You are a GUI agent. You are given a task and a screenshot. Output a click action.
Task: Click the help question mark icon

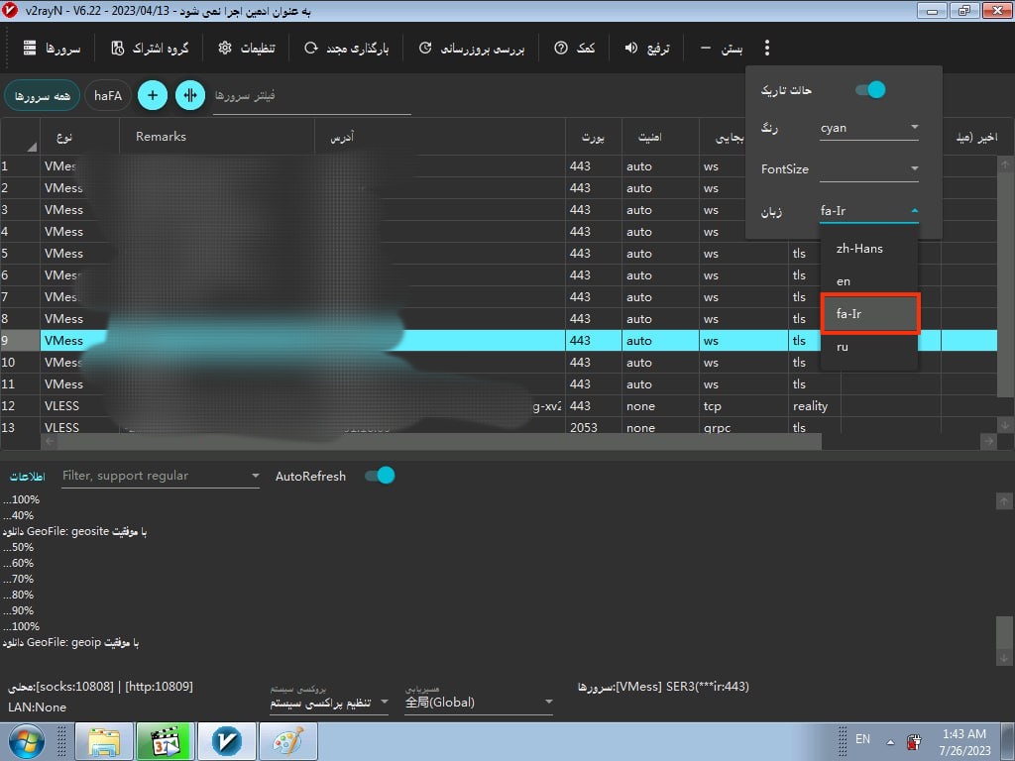[x=561, y=48]
